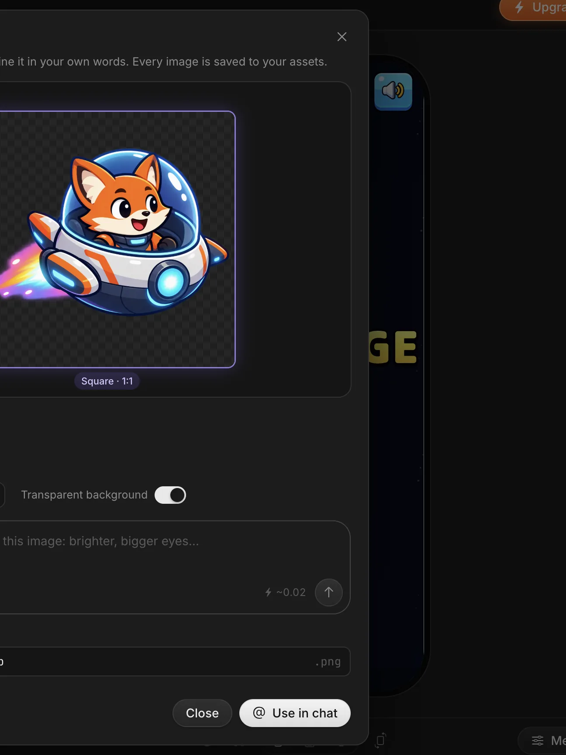Submit the prompt with the arrow-up button
Screen dimensions: 566x755
tap(329, 592)
